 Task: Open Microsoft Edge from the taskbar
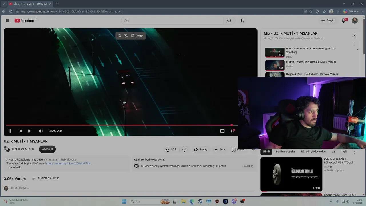point(192,201)
